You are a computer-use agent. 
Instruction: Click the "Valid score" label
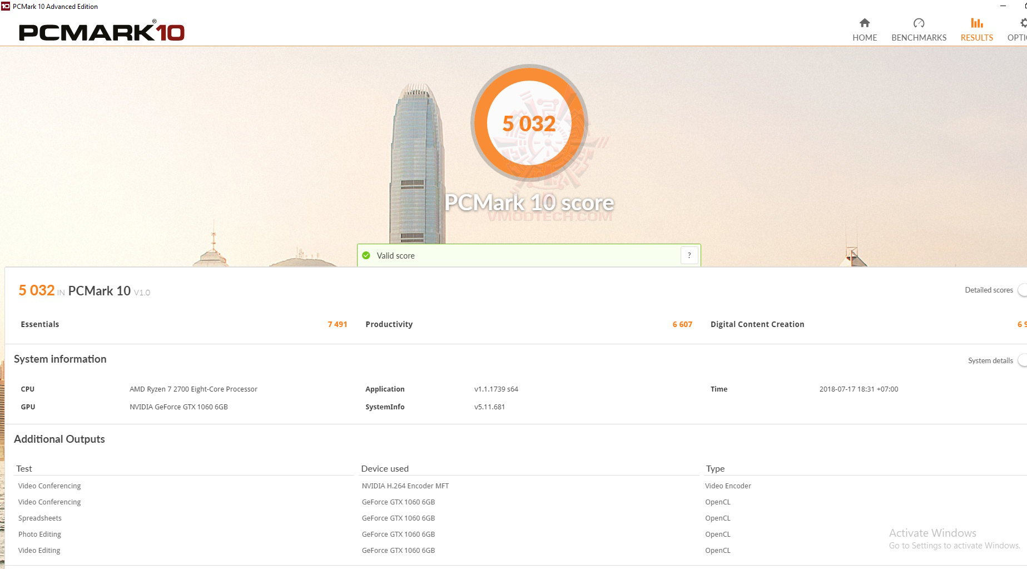pyautogui.click(x=395, y=256)
